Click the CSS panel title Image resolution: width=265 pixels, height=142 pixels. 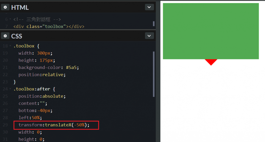tap(17, 36)
